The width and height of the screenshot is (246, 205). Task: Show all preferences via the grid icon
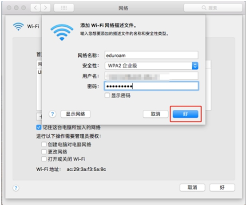pos(64,8)
